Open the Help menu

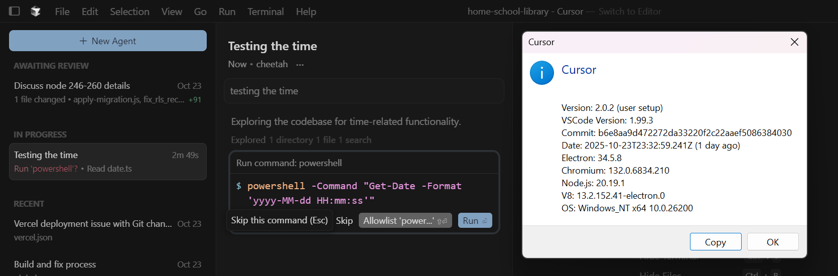coord(306,12)
